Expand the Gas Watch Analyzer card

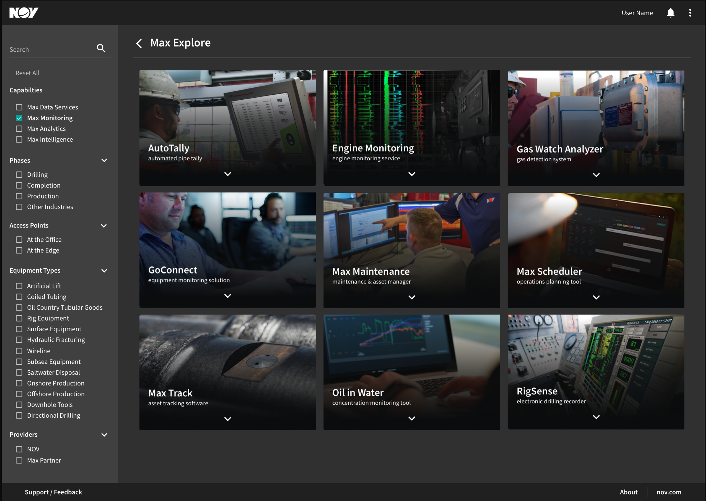point(597,175)
